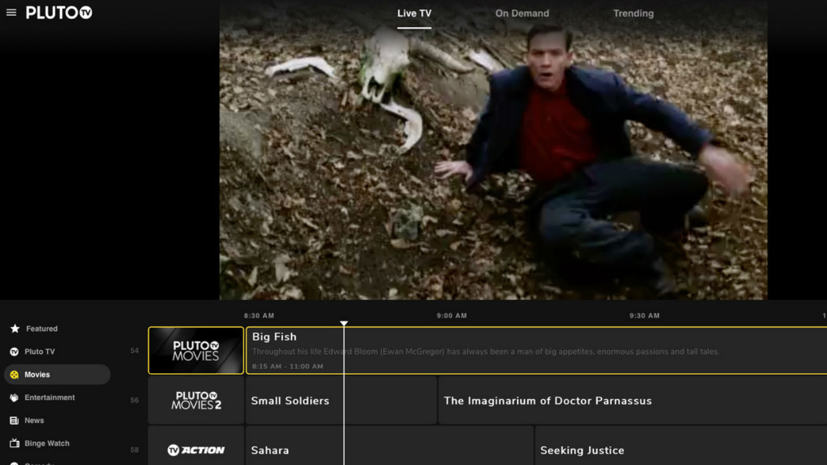
Task: Choose the News category label
Action: point(34,420)
